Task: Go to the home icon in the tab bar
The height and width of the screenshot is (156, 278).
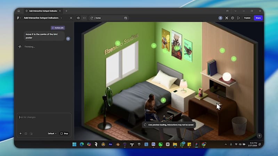Action: (19, 11)
